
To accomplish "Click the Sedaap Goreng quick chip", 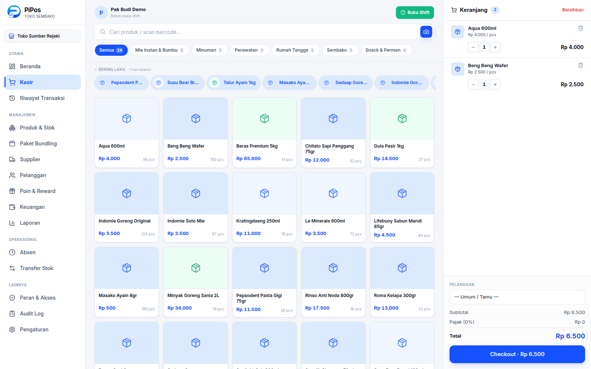I will 346,83.
